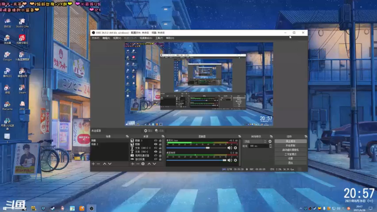The image size is (377, 212).
Task: Toggle the lock on second image source
Action: click(160, 144)
